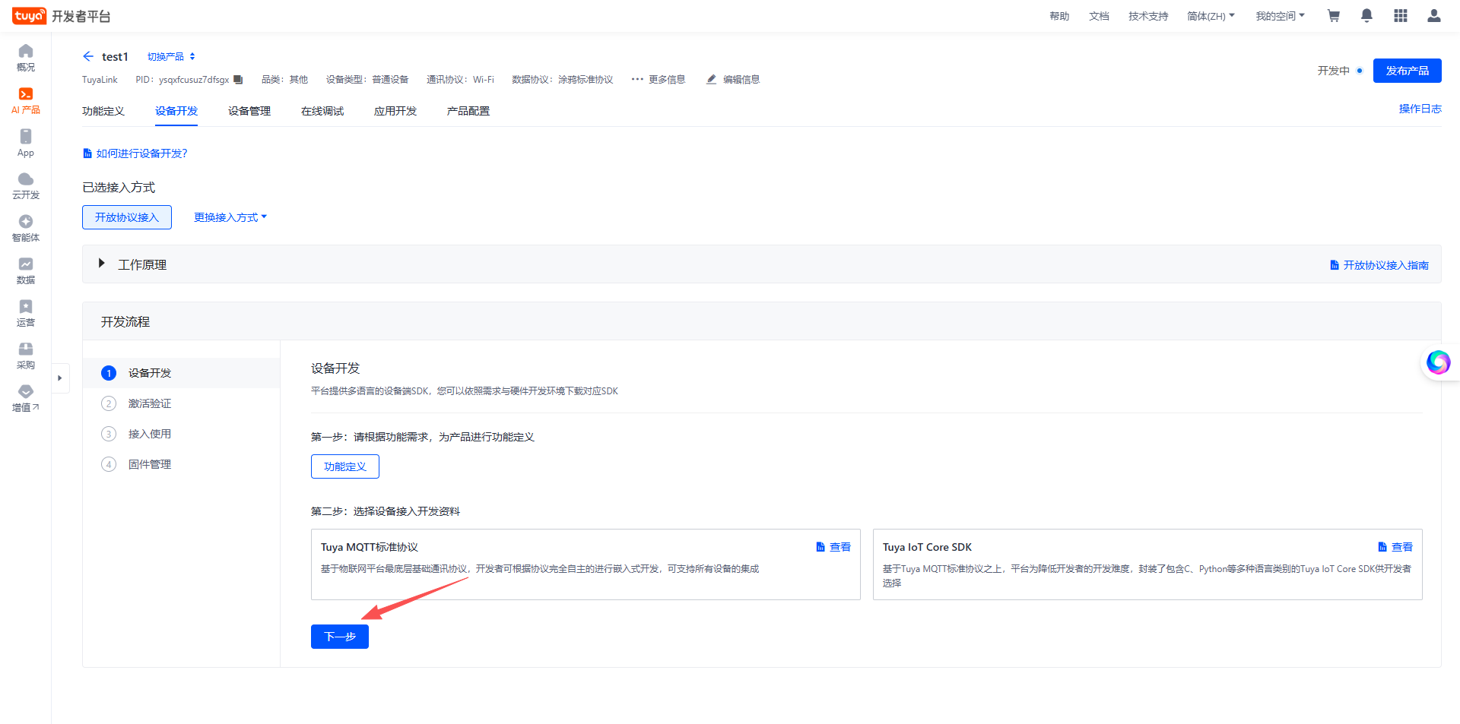Switch to the 在线调试 tab
Image resolution: width=1460 pixels, height=724 pixels.
pyautogui.click(x=322, y=111)
